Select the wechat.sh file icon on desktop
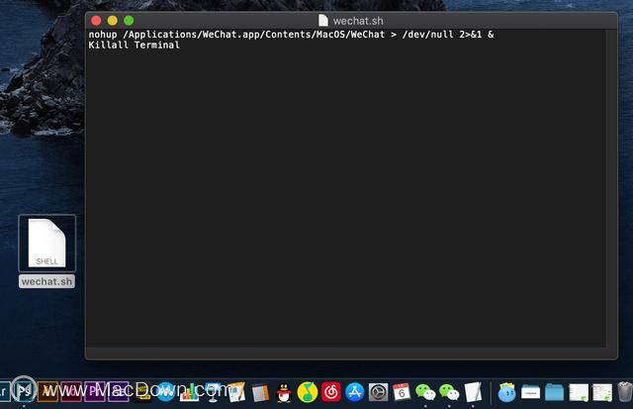 pyautogui.click(x=46, y=243)
